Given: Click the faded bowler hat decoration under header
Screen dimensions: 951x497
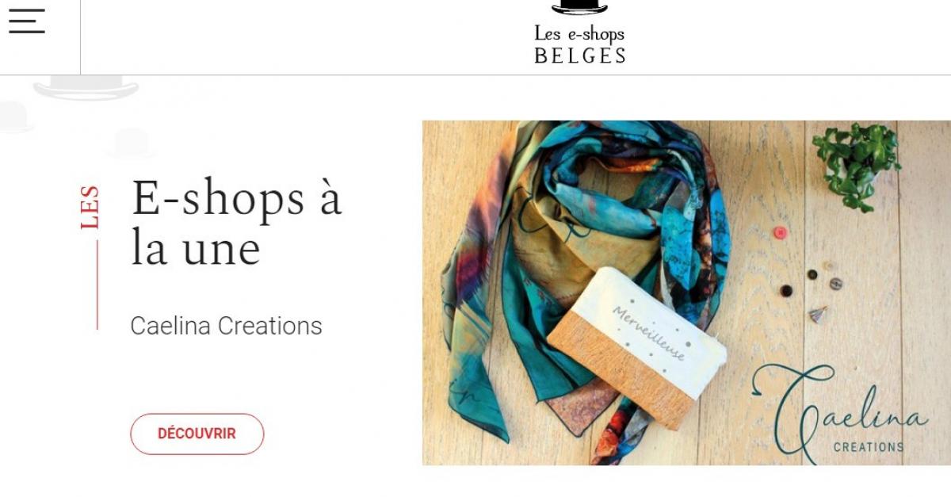Looking at the screenshot, I should click(x=86, y=87).
